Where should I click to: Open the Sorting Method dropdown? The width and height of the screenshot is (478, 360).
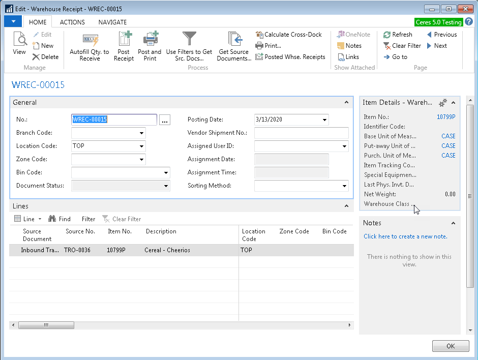tap(344, 186)
